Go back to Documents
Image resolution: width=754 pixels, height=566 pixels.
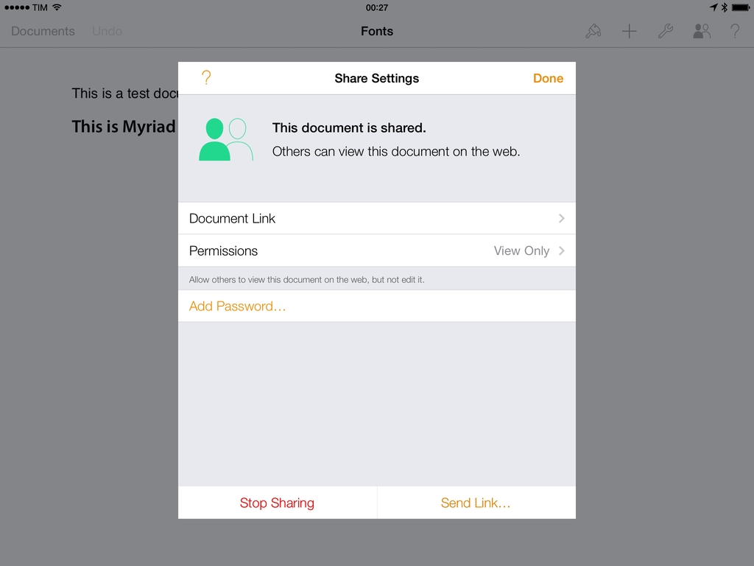point(43,31)
